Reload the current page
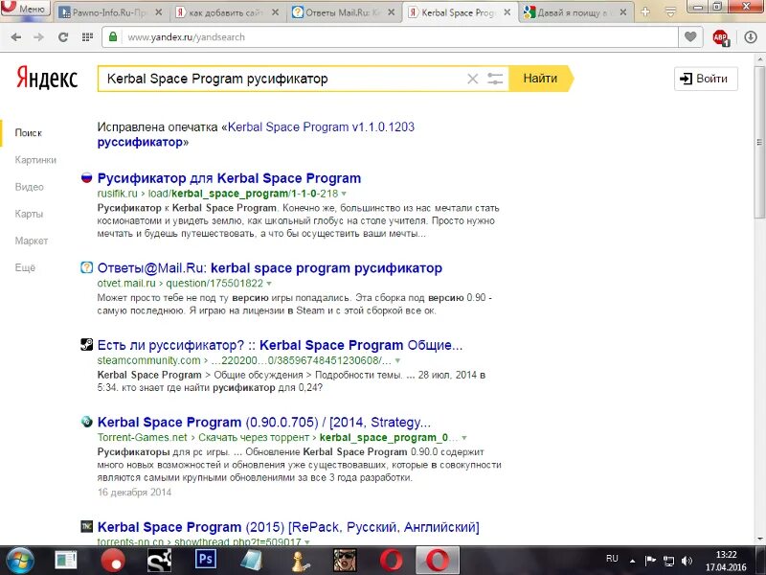 coord(63,37)
